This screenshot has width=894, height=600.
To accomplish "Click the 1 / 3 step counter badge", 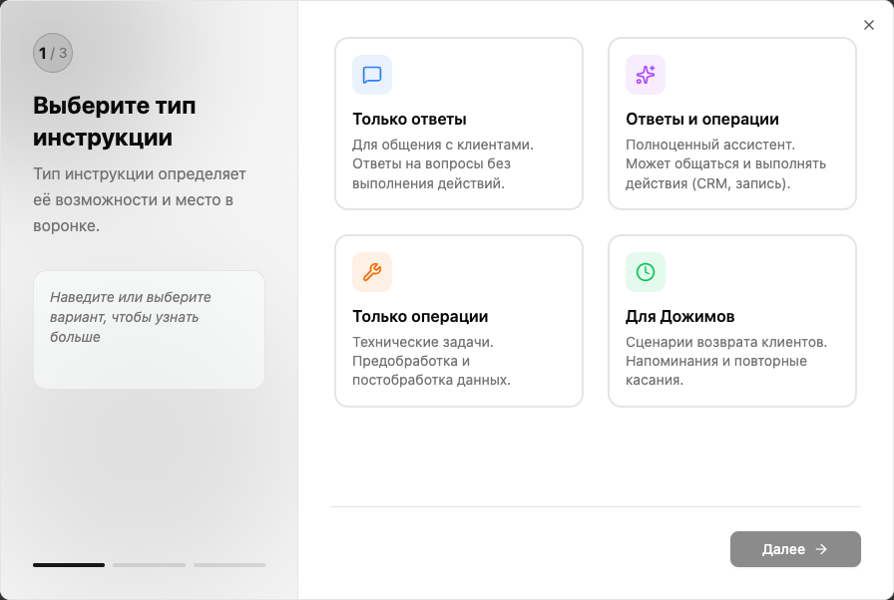I will tap(53, 53).
